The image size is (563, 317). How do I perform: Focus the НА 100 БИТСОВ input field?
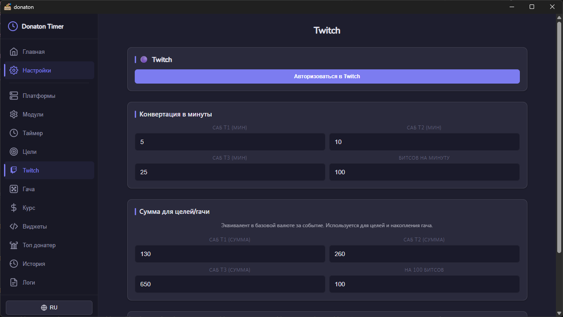click(424, 284)
